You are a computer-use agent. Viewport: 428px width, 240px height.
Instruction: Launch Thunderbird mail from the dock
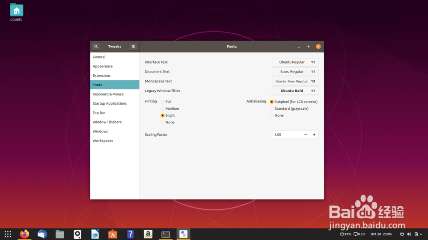click(x=42, y=234)
